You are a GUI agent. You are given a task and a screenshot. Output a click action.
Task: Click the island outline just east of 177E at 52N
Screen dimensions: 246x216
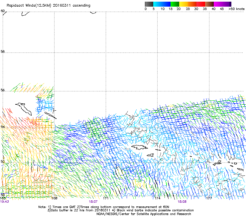[x=217, y=163]
